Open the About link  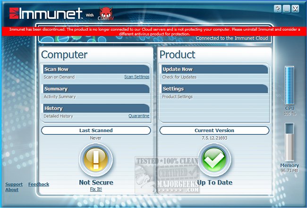(12, 190)
